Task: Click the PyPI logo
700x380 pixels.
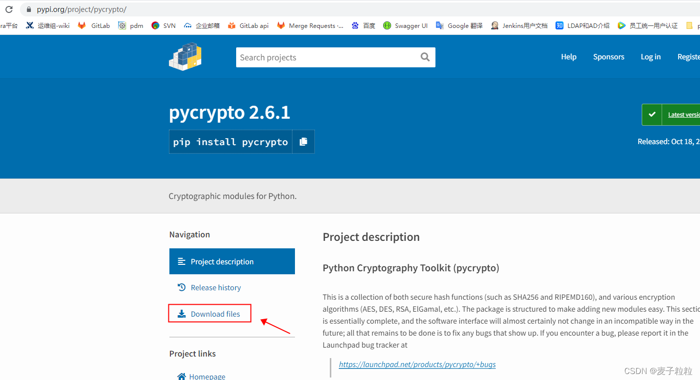Action: [185, 56]
